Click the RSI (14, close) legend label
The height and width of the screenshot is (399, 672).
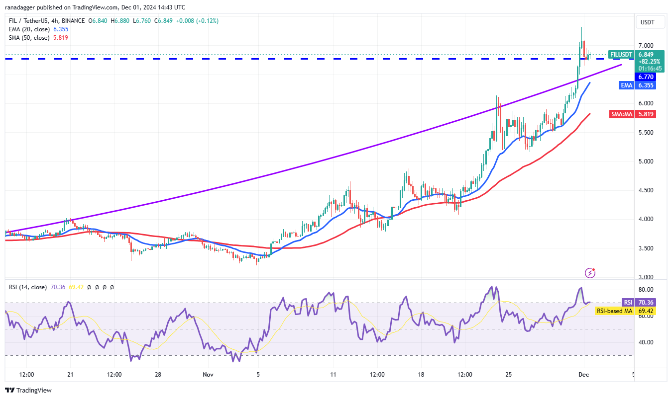click(x=28, y=287)
